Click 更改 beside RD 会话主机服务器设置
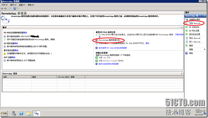The image size is (208, 118). tap(25, 33)
